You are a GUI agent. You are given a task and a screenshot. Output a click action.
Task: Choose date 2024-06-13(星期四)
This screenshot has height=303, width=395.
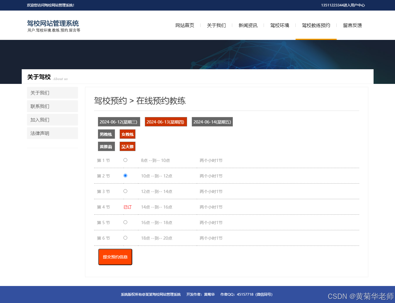(166, 122)
